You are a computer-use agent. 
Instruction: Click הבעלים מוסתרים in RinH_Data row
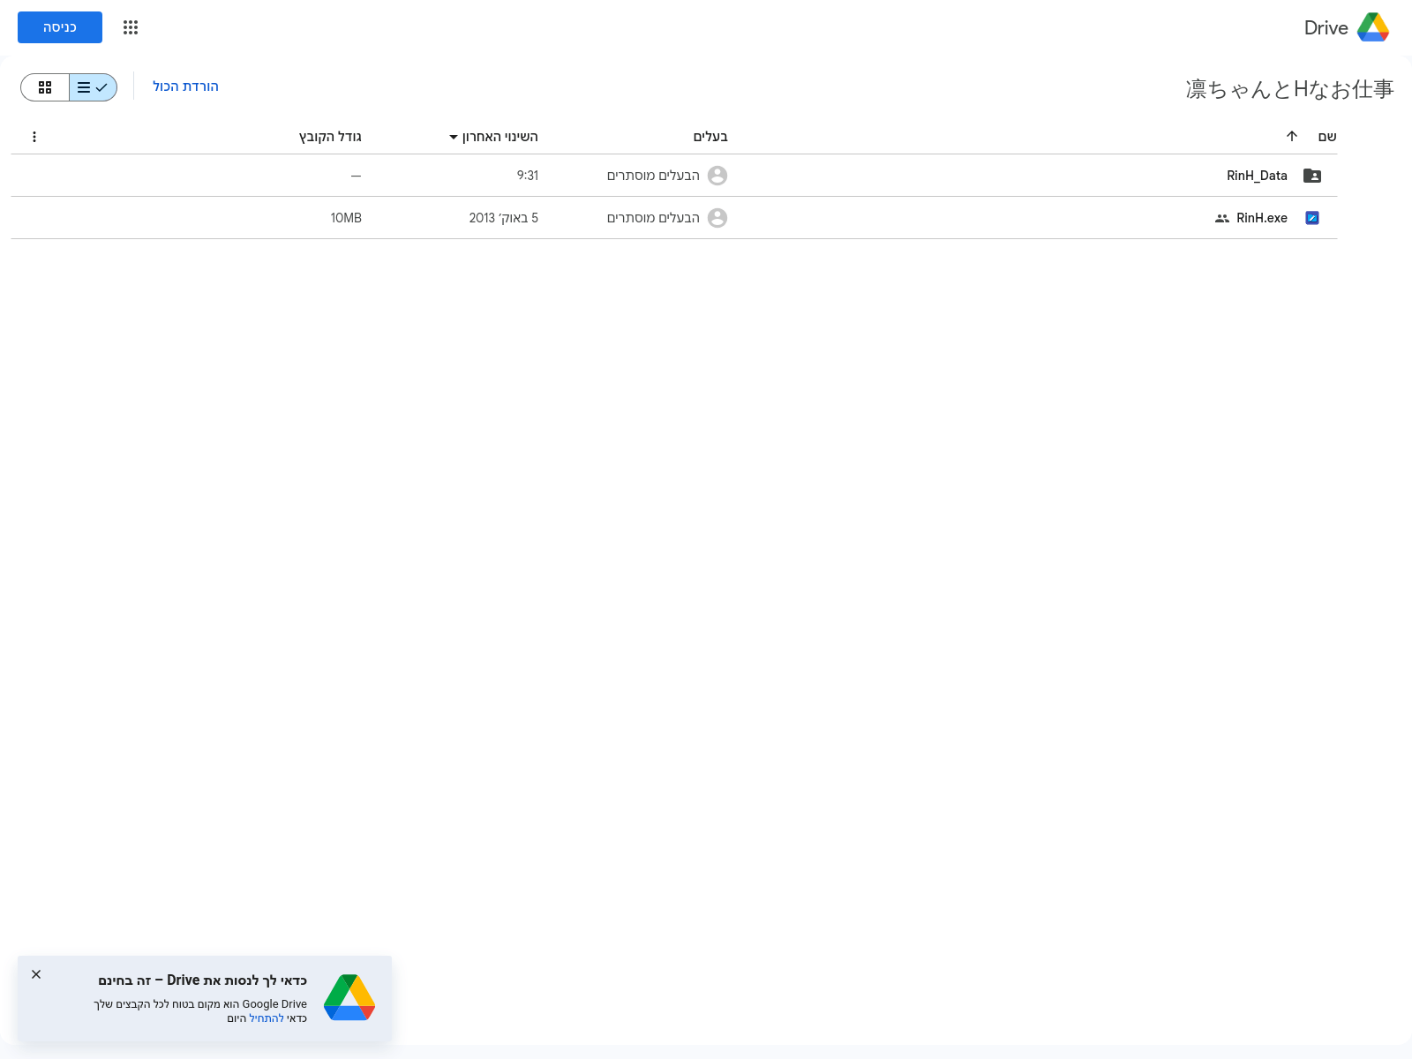pos(653,176)
